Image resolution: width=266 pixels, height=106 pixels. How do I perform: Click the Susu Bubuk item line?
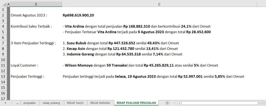pos(121,43)
